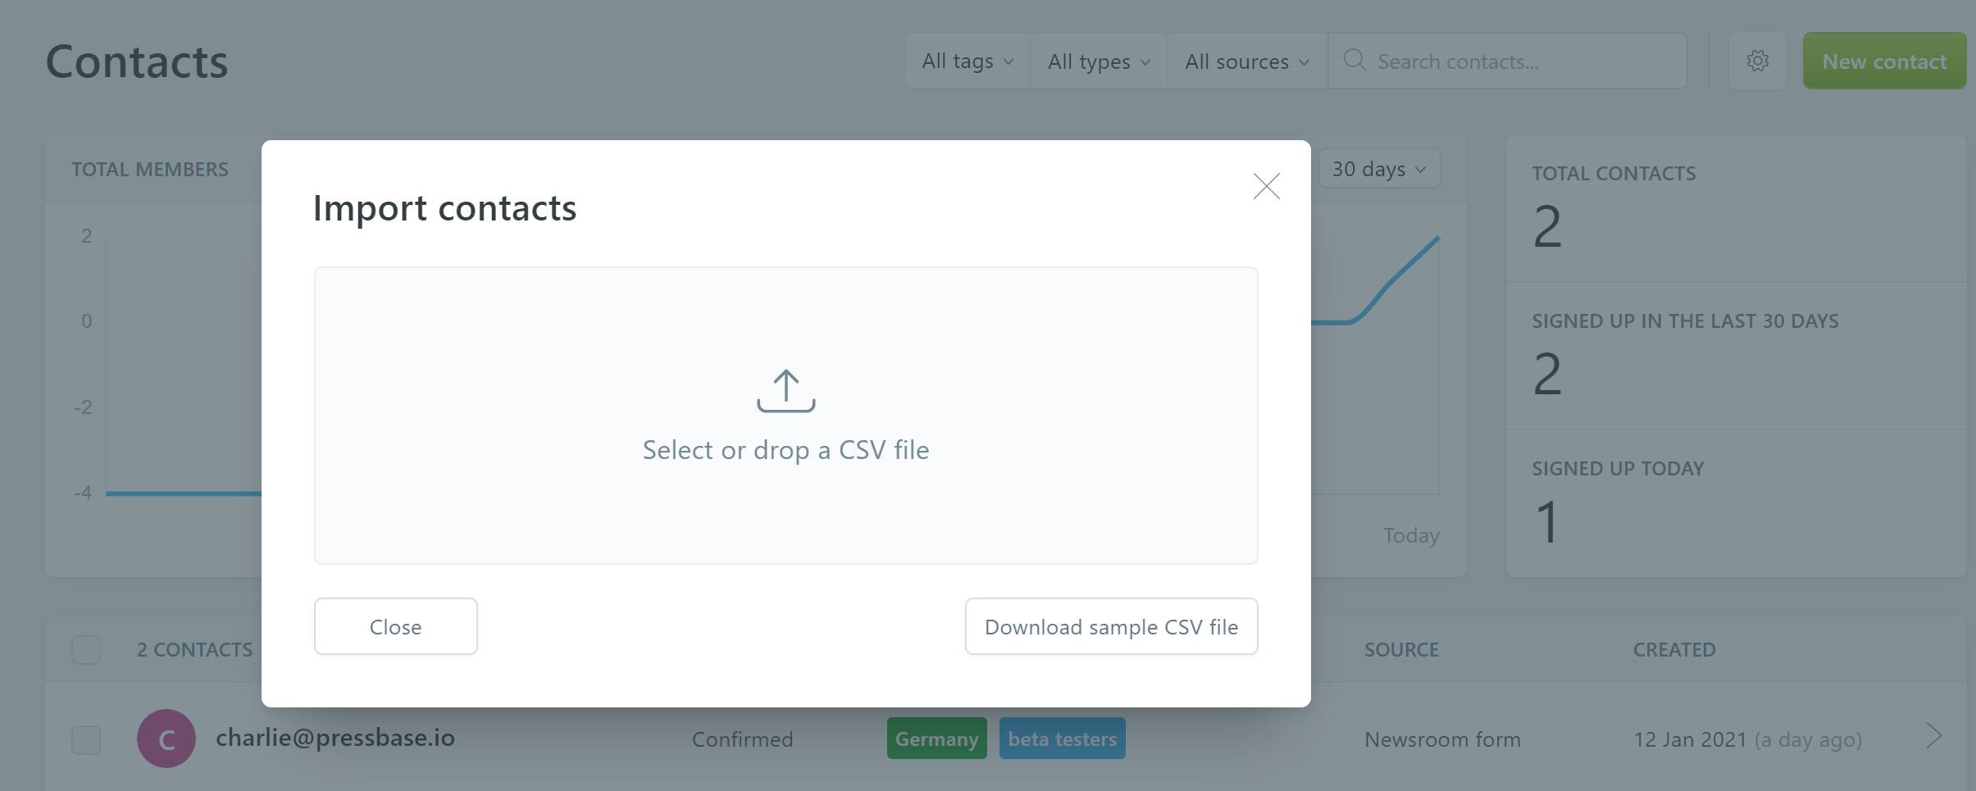The height and width of the screenshot is (791, 1976).
Task: Click the TOTAL MEMBERS chart heading
Action: click(150, 170)
